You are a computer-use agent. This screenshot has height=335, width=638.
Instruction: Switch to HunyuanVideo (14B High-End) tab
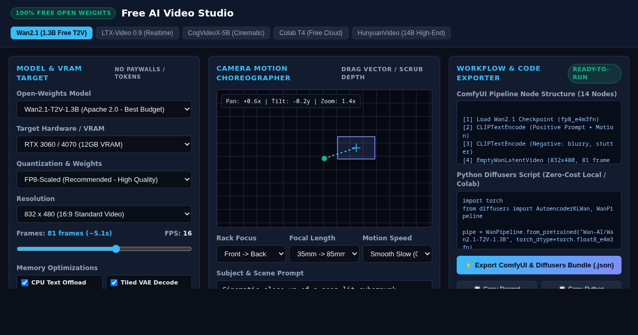(401, 33)
